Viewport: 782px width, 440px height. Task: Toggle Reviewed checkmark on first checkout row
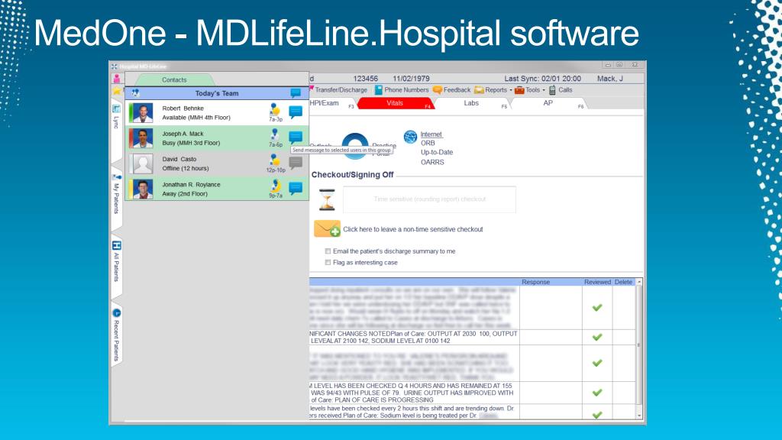click(x=597, y=308)
